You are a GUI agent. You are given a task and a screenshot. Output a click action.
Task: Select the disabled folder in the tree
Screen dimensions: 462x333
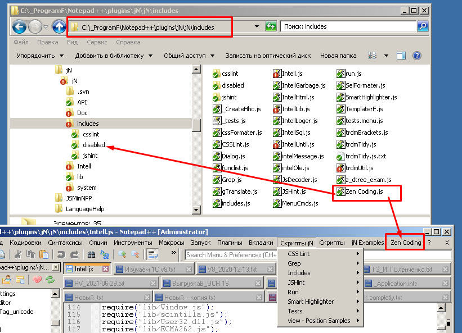[x=93, y=145]
